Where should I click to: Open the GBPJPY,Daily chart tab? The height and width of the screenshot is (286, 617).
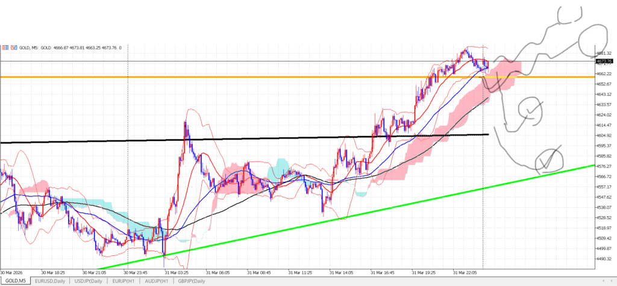point(192,281)
